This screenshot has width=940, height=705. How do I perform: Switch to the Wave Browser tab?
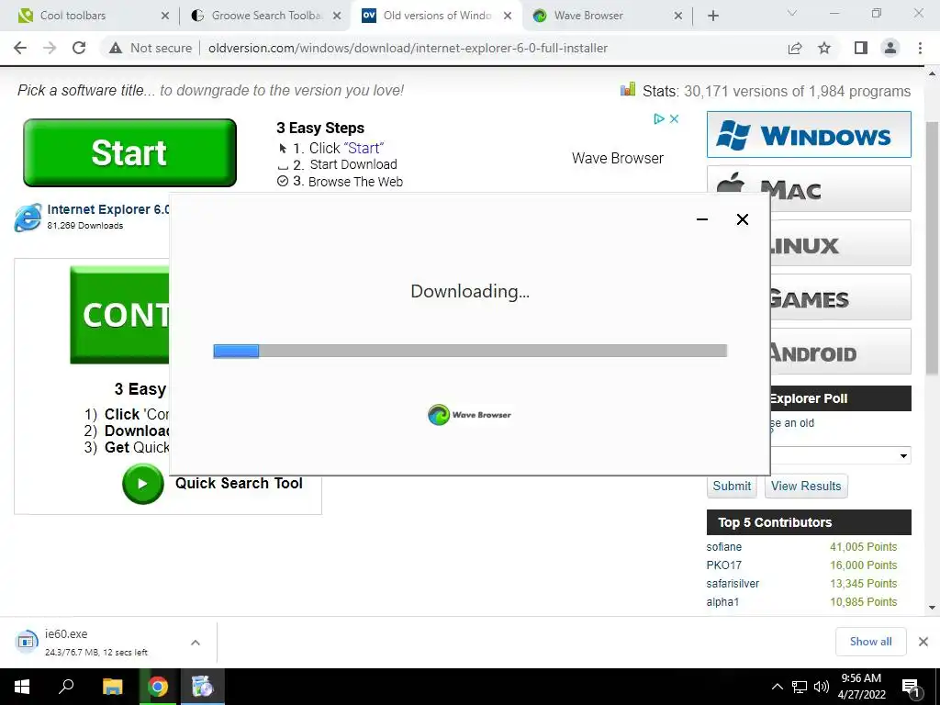pyautogui.click(x=606, y=16)
